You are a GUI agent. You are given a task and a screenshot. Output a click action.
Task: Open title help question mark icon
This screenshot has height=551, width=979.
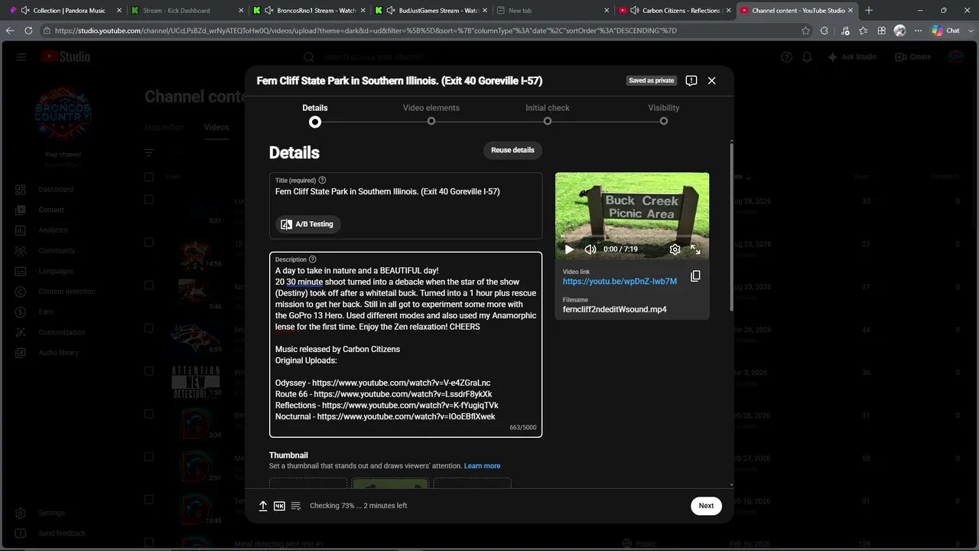[x=322, y=181]
